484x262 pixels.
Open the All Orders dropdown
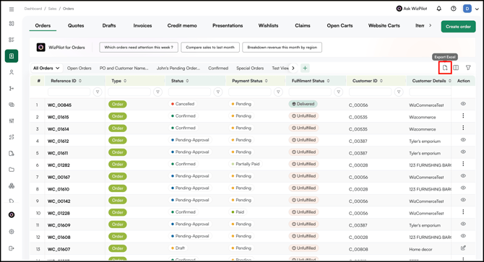46,68
